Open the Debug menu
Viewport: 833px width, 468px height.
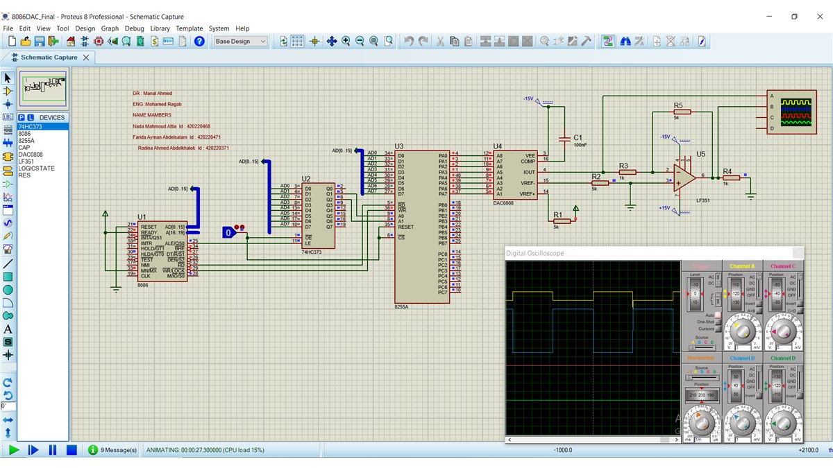coord(135,28)
